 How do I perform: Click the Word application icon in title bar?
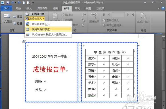click(3, 3)
